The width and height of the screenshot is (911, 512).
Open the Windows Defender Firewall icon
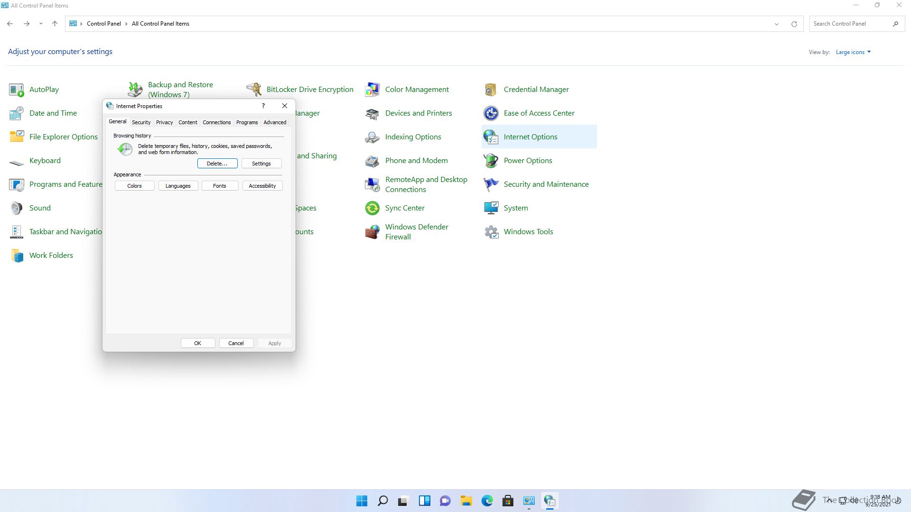point(372,232)
